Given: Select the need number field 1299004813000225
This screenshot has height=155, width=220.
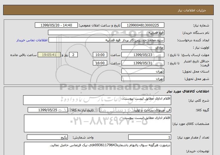Looking at the screenshot, I should click(143, 25).
